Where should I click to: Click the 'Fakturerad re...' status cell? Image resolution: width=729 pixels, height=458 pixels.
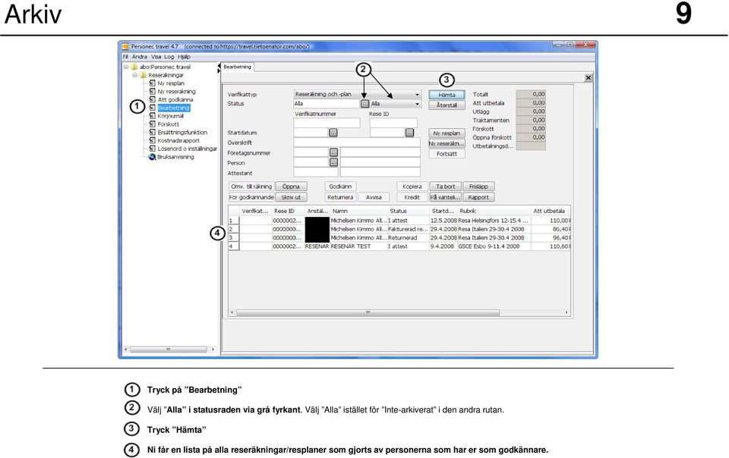pos(408,229)
